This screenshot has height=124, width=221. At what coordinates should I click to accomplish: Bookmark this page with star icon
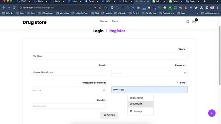(105, 8)
